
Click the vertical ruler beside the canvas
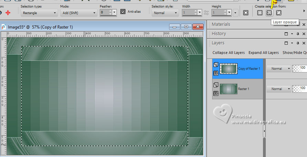[3, 96]
